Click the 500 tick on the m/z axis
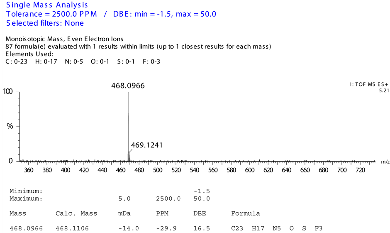The width and height of the screenshot is (390, 233). 158,170
